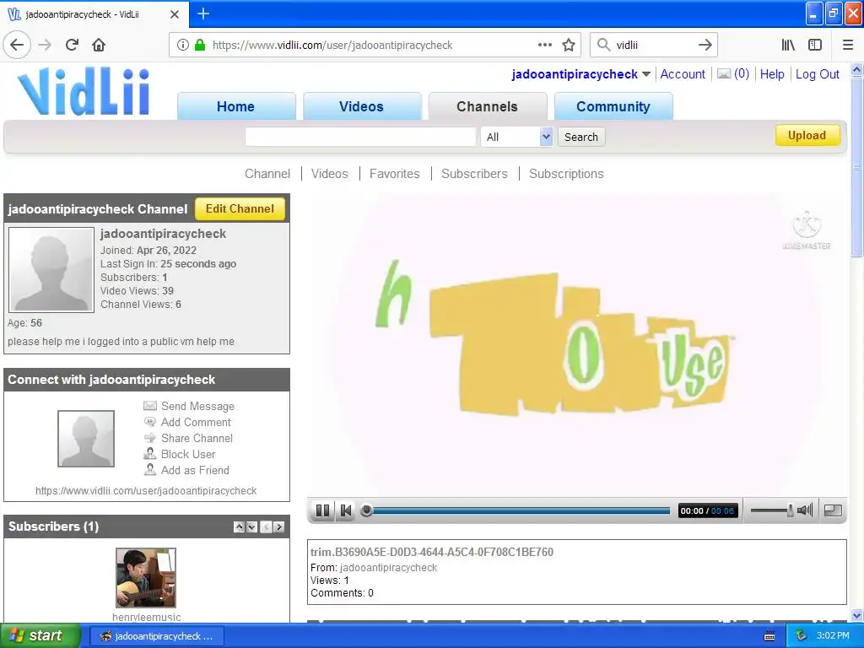Go to previous subscribers page arrow
The height and width of the screenshot is (648, 864).
266,527
